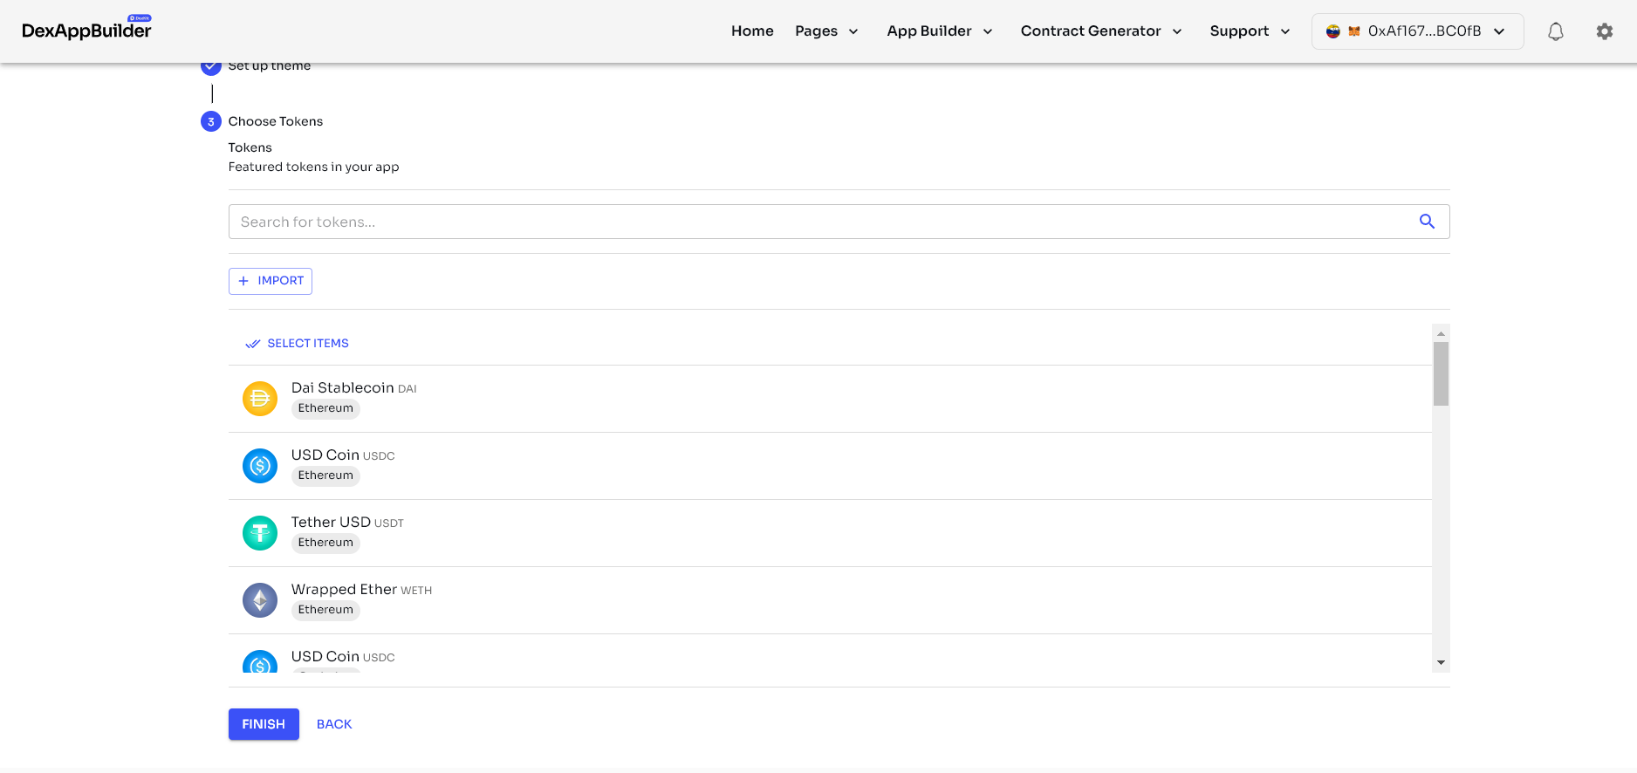
Task: Click the Dai Stablecoin token icon
Action: 260,399
